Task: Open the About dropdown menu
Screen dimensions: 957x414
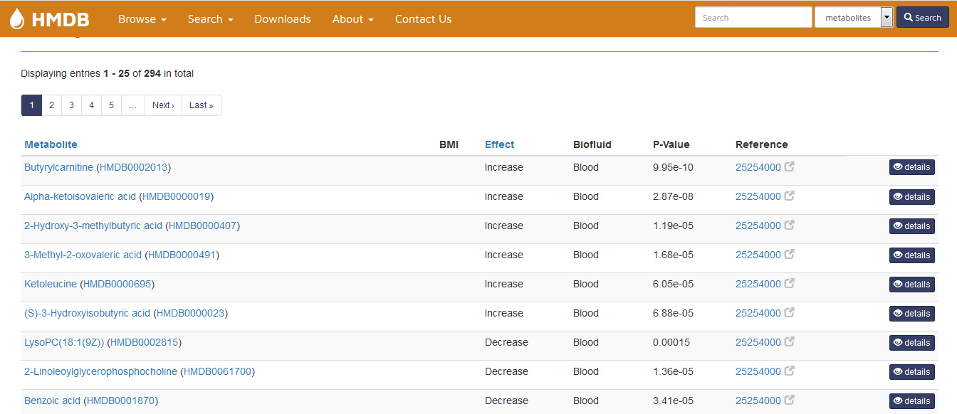Action: point(352,19)
